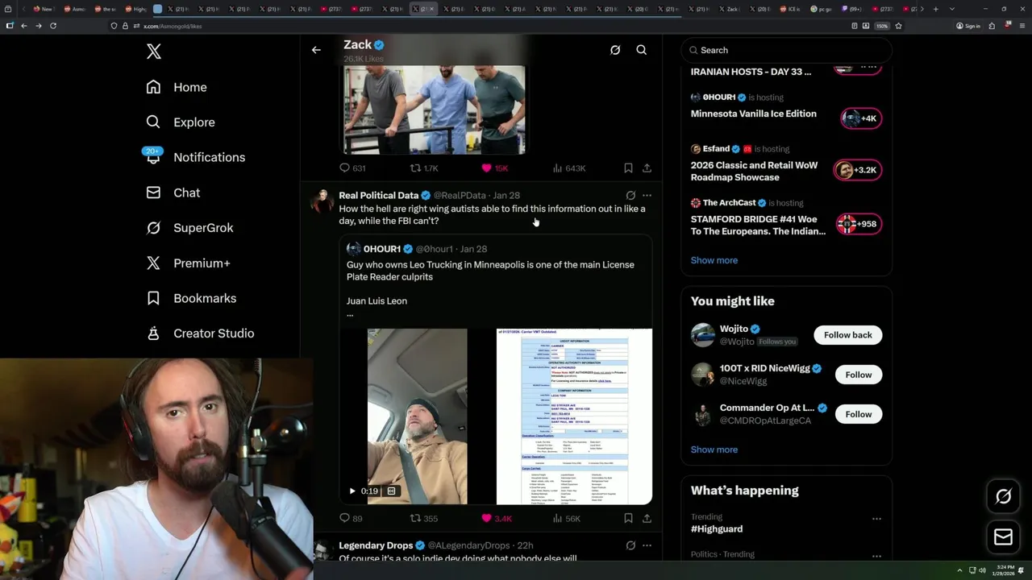Join the space with +3.2K listeners
1032x580 pixels.
tap(857, 170)
